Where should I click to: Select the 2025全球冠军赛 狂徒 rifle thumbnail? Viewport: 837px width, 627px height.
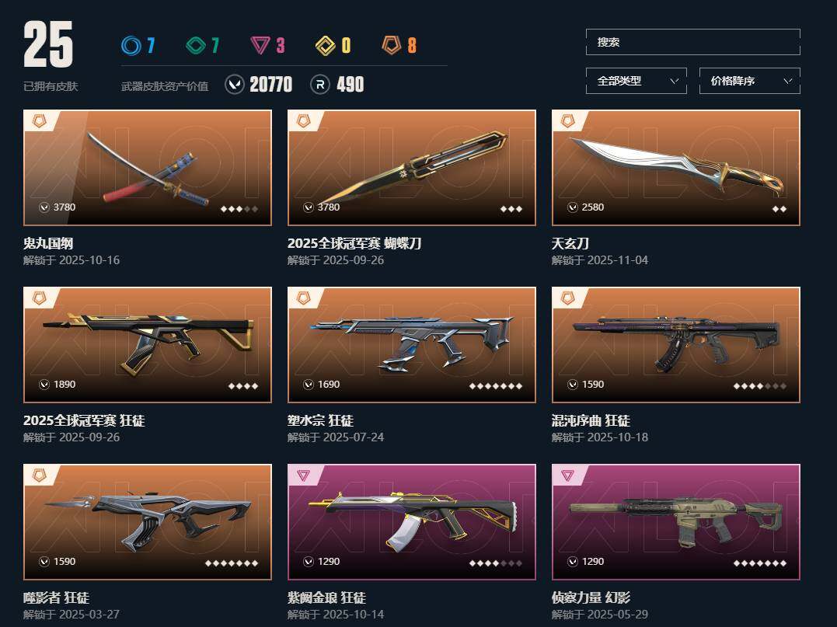148,345
